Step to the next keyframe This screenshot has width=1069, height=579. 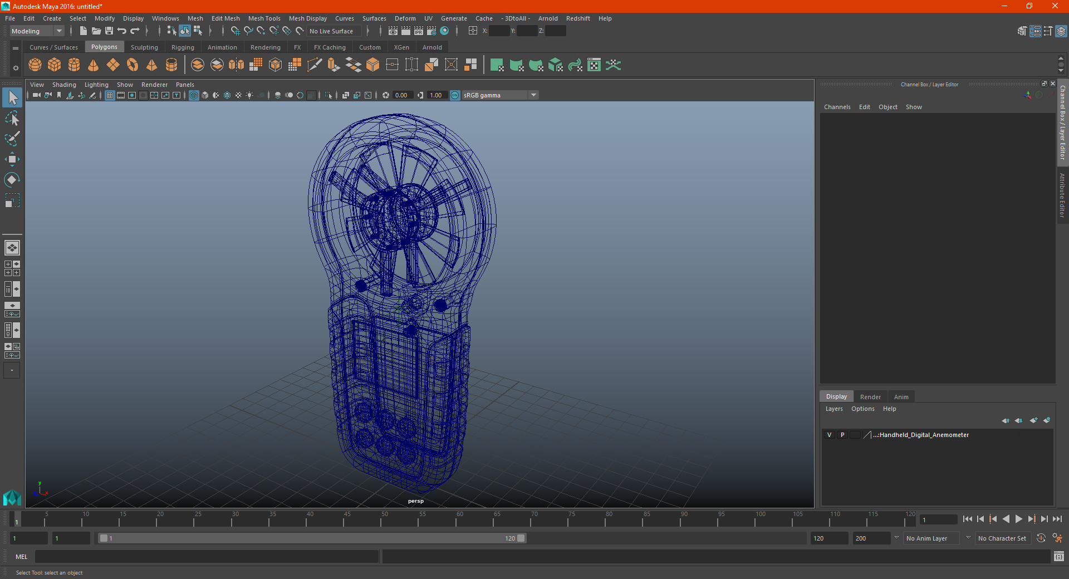point(1031,519)
